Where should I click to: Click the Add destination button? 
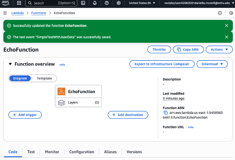128,115
